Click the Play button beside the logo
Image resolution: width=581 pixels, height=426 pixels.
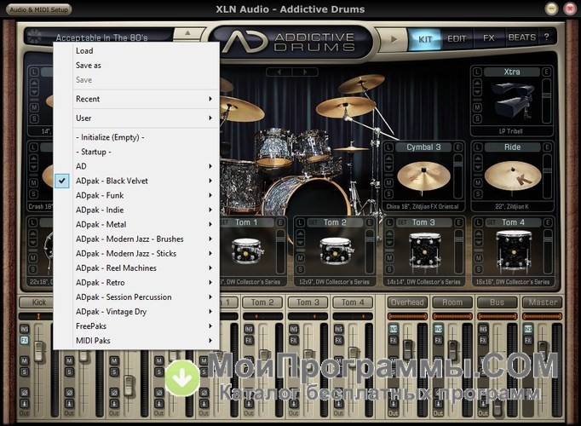click(394, 39)
